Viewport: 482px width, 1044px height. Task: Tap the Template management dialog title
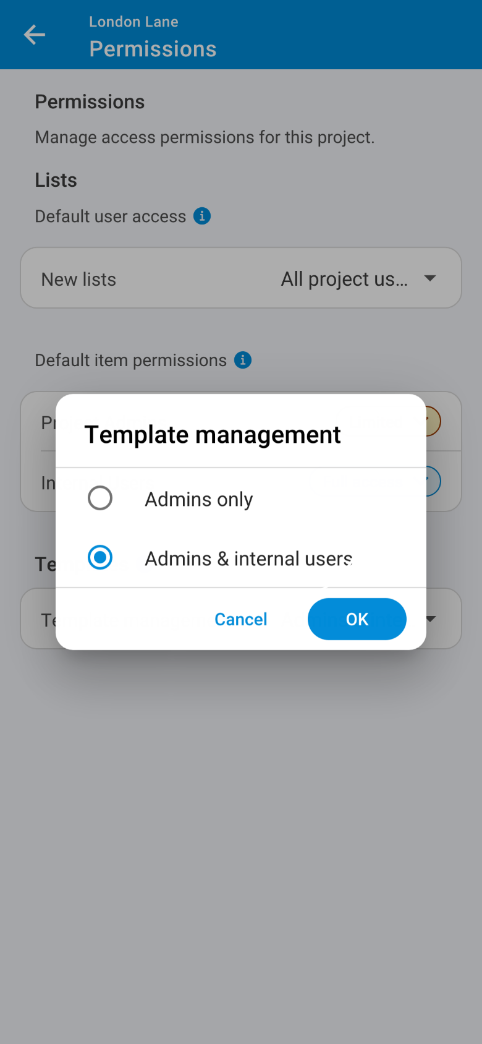click(x=213, y=435)
